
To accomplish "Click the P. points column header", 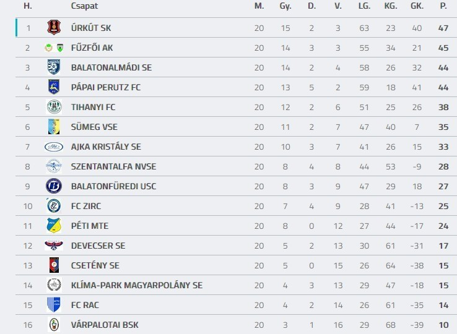I will 443,6.
